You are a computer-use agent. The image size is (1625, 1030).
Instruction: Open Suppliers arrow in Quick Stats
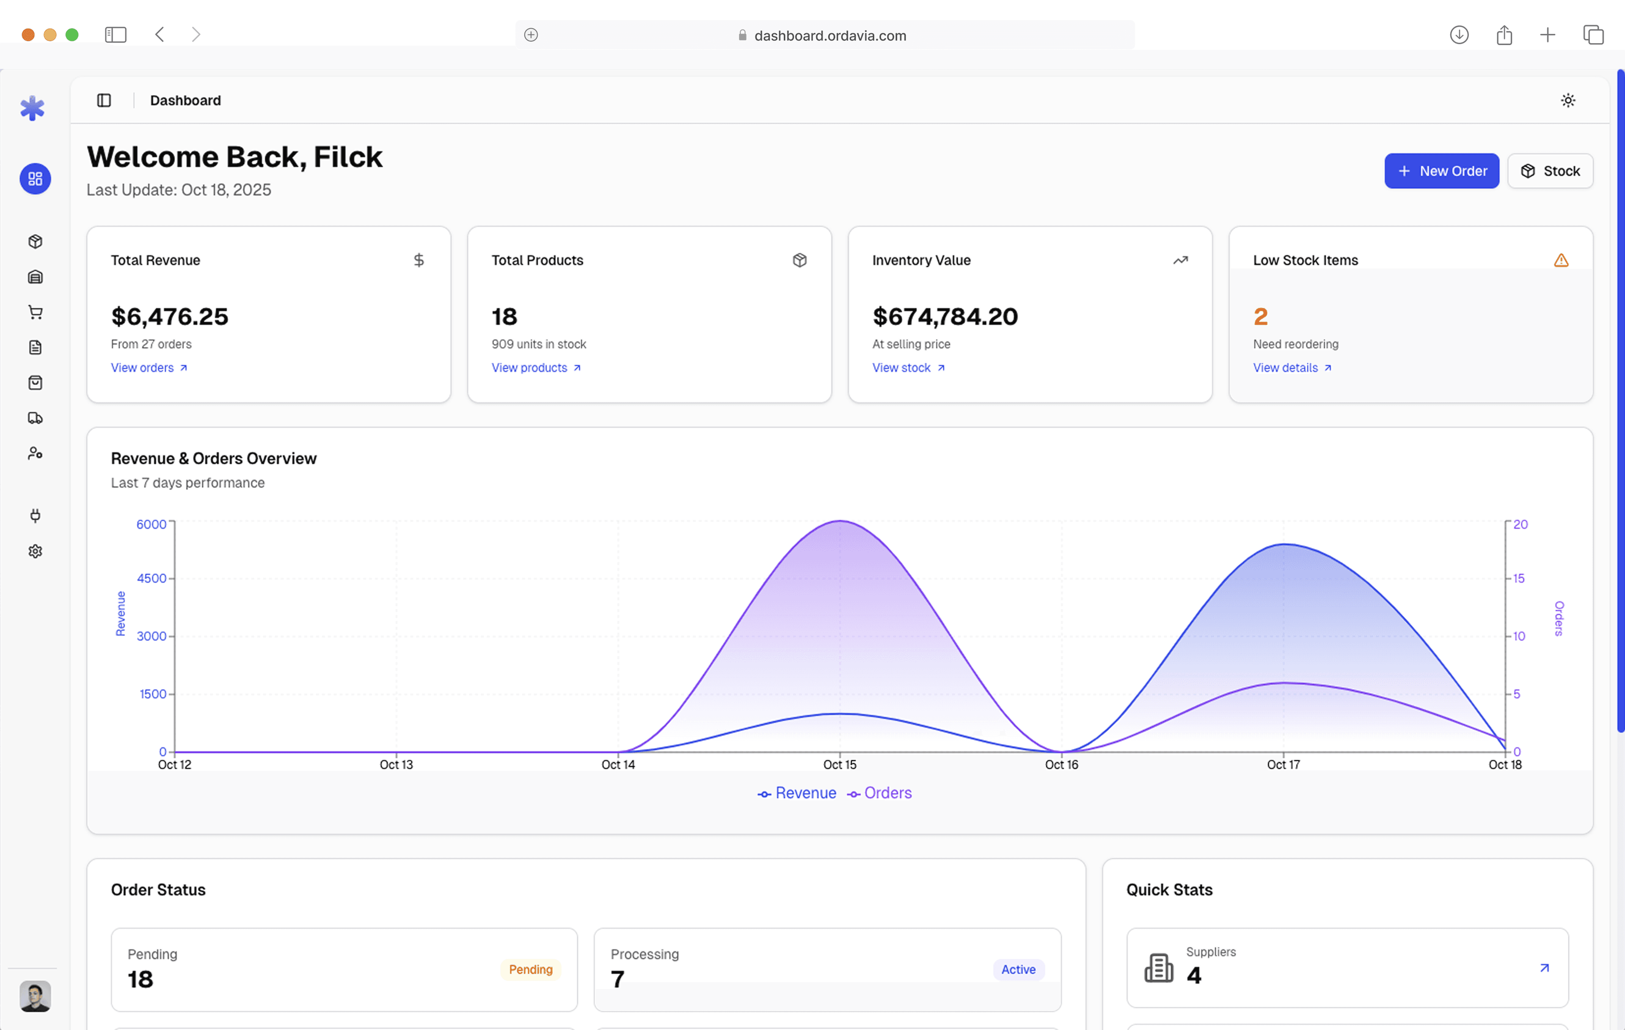coord(1544,968)
